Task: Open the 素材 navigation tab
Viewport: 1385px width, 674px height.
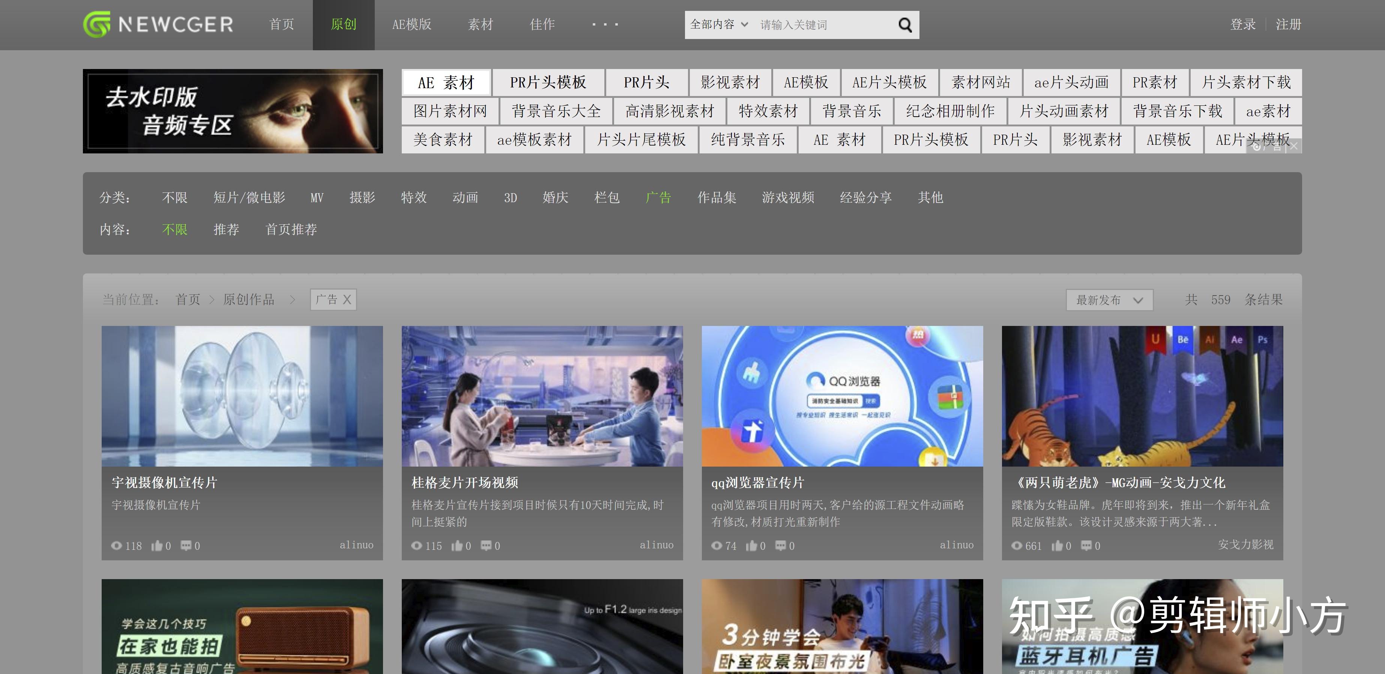Action: 481,25
